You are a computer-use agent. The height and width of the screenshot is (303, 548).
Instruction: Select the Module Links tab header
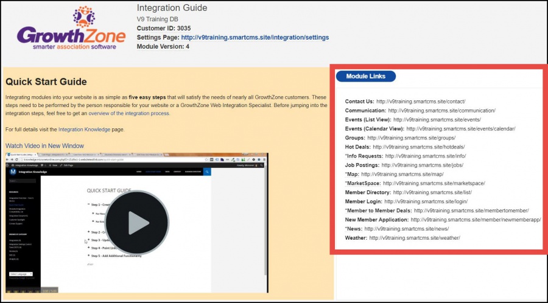tap(365, 76)
